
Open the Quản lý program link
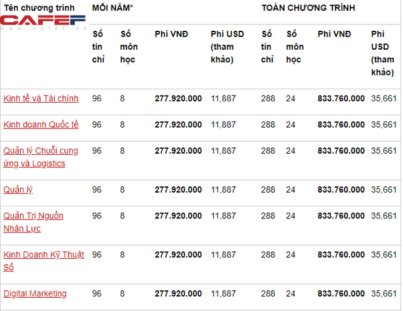tap(18, 189)
